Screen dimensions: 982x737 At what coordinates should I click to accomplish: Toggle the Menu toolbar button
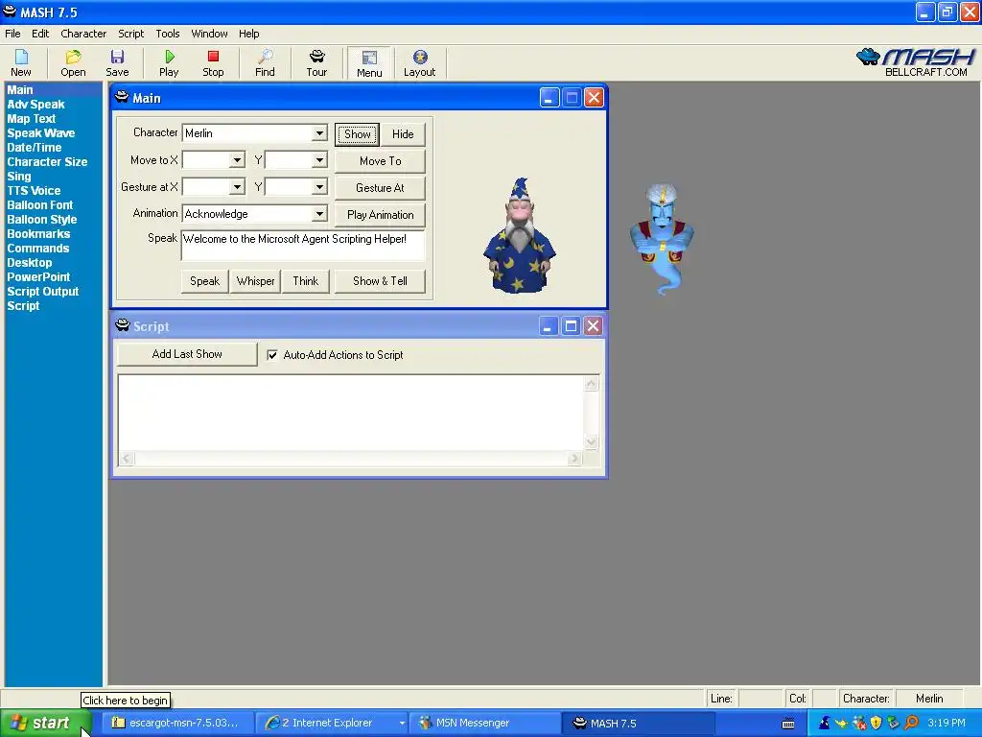tap(369, 63)
